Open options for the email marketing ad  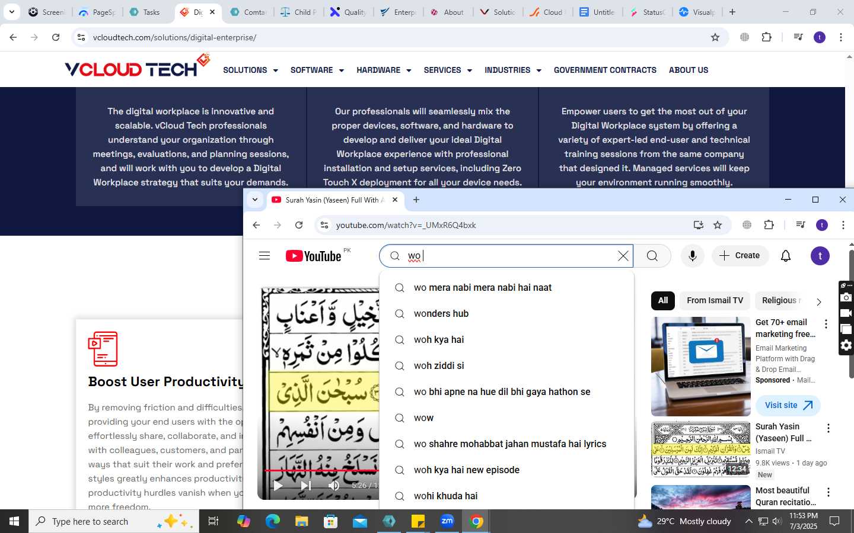point(826,324)
